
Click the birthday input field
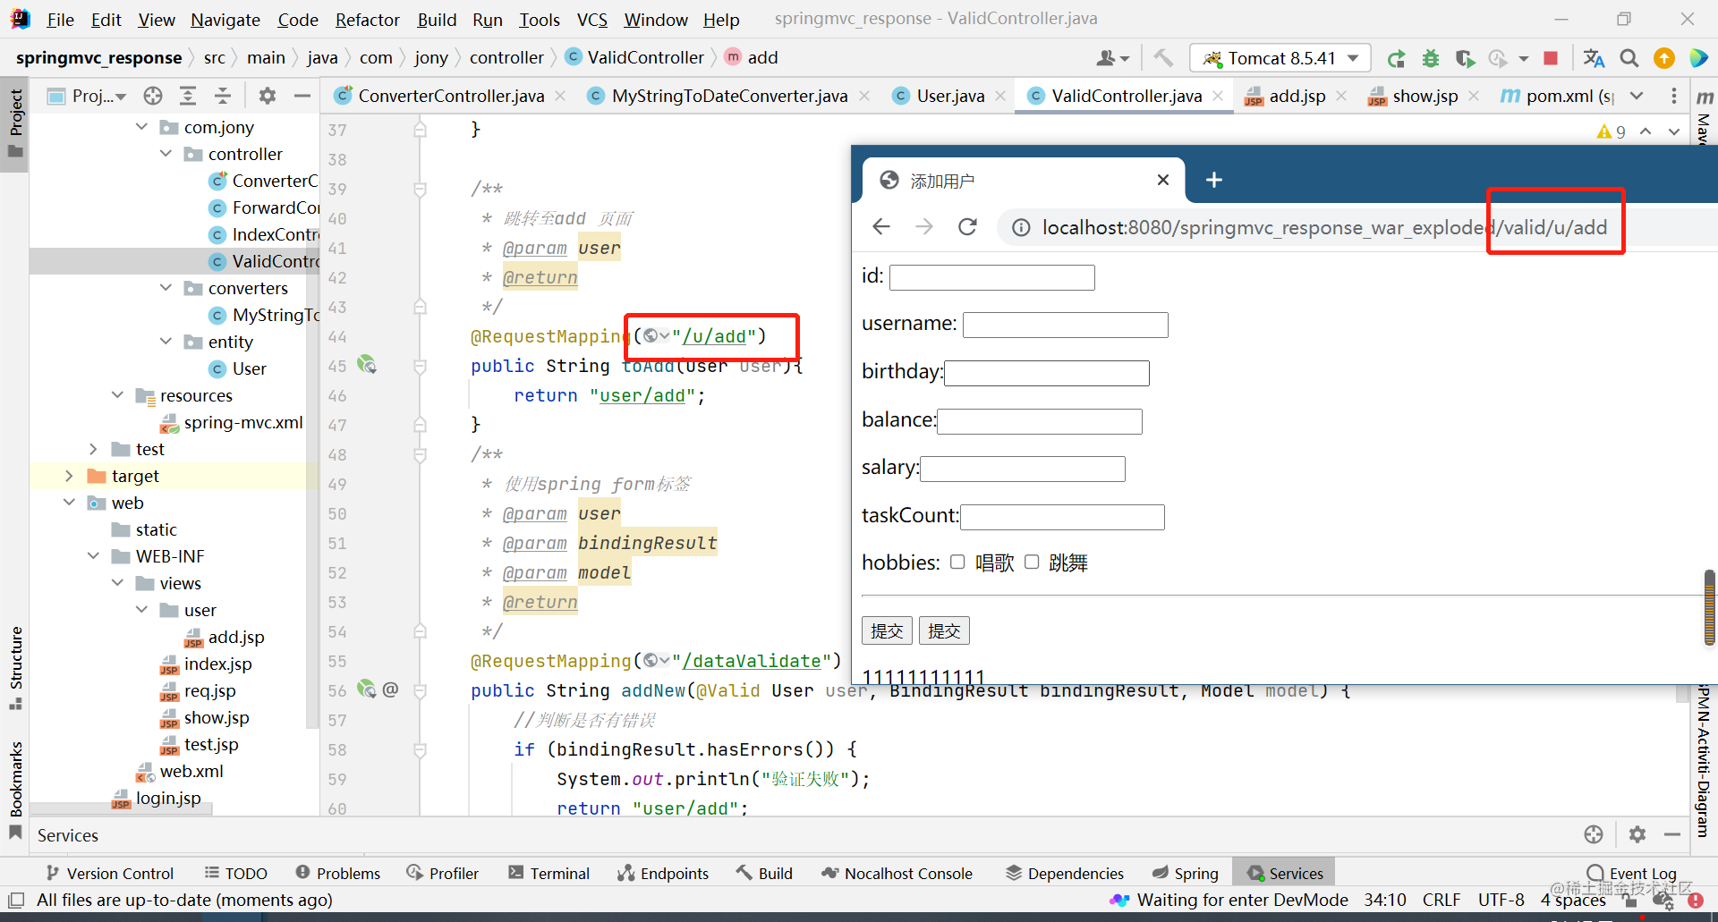[x=1046, y=373]
